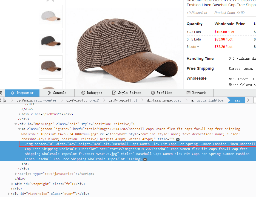Select div#viewtop.overf breadcrumb
The image size is (256, 197).
83,100
